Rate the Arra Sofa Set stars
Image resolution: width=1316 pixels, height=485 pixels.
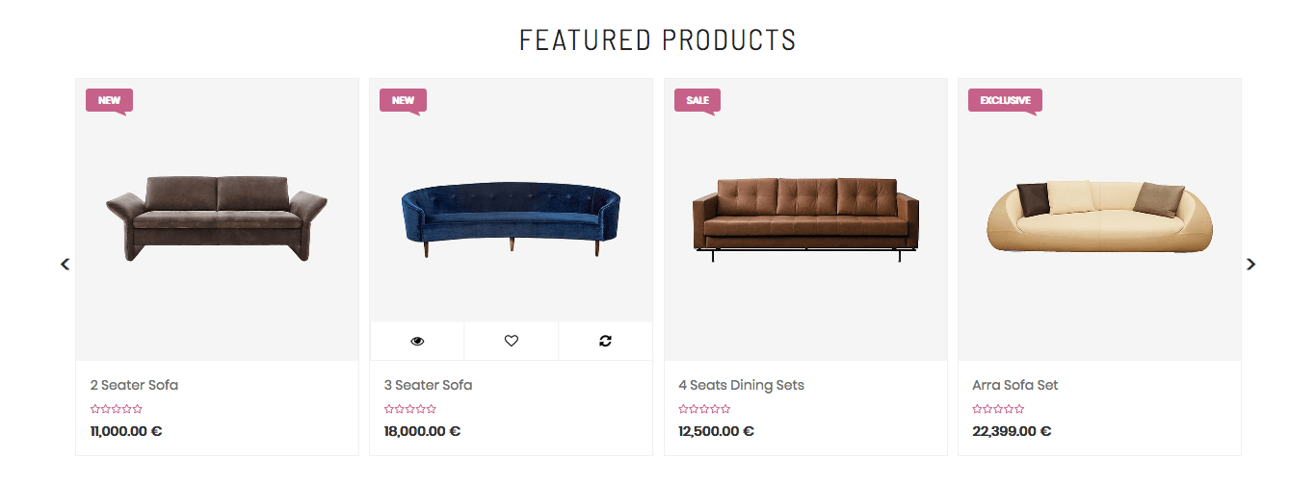[x=998, y=409]
